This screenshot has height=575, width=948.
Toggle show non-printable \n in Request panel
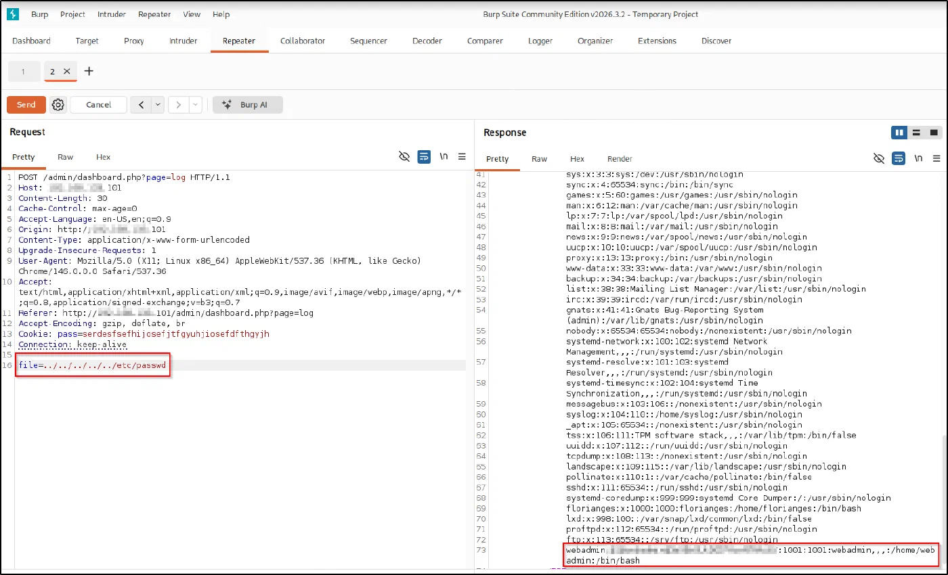pos(444,157)
